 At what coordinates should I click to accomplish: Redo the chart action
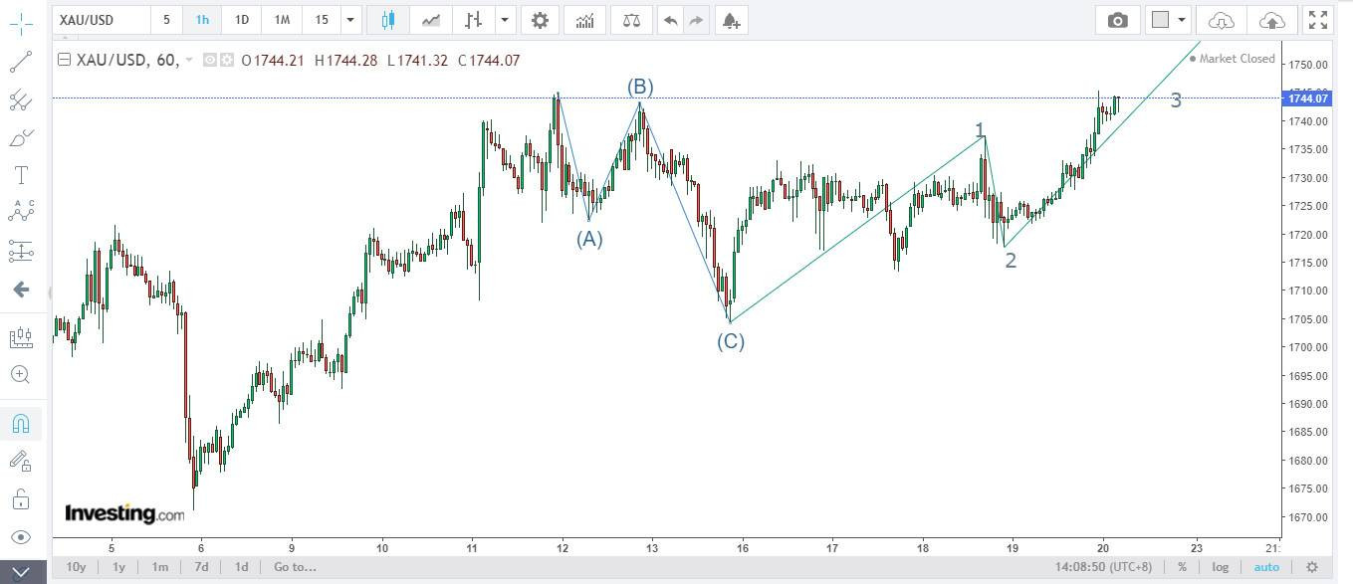(696, 20)
